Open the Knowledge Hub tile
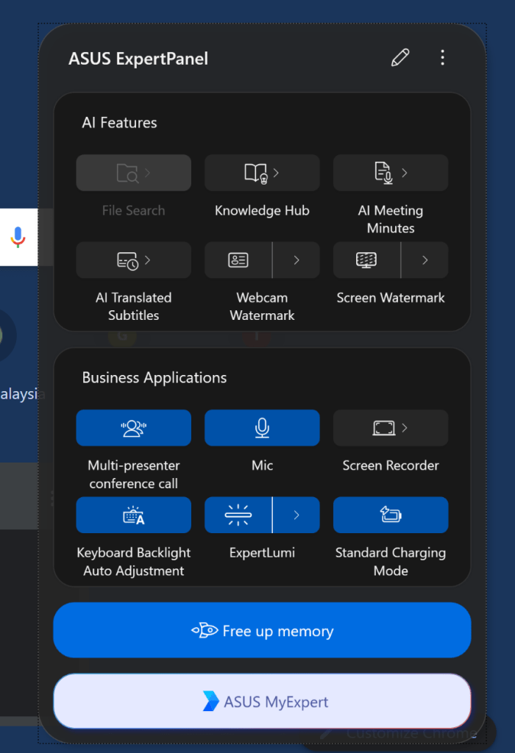Viewport: 515px width, 753px height. 263,173
